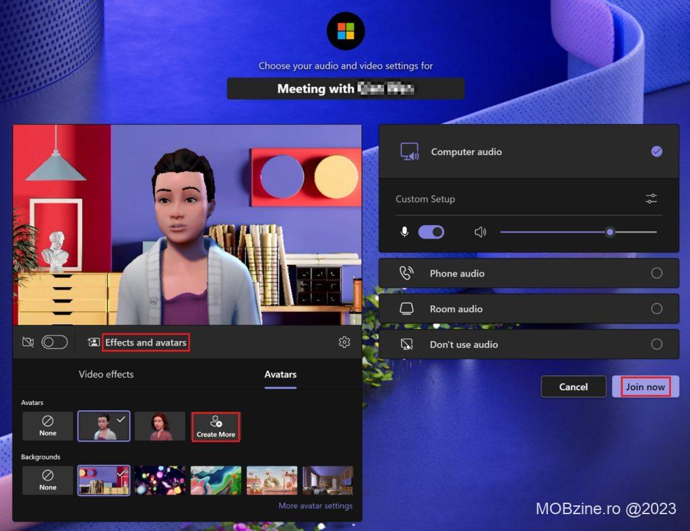Select the red-haired avatar thumbnail
Screen dimensions: 690x531
[160, 426]
